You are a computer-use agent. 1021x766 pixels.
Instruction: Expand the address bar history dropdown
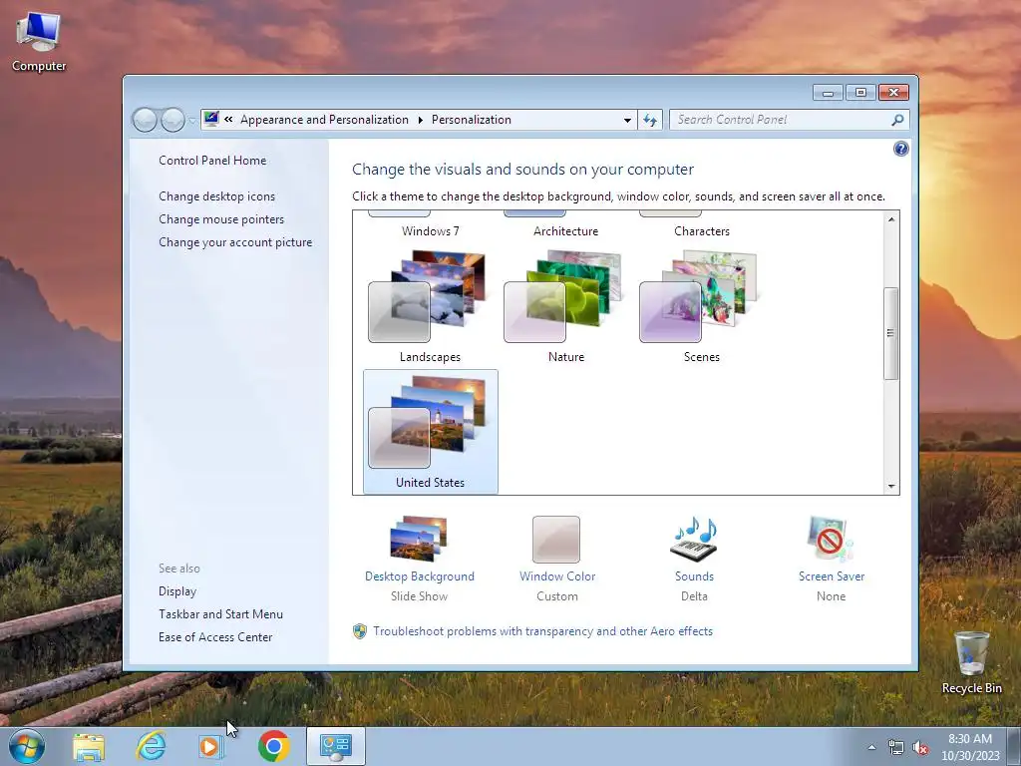tap(627, 120)
